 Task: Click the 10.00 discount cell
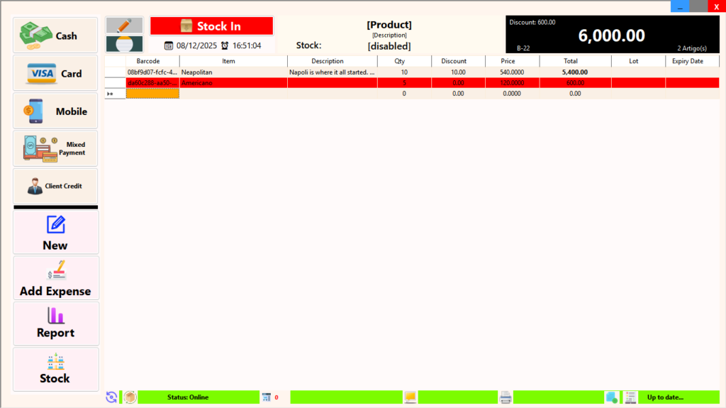tap(459, 72)
